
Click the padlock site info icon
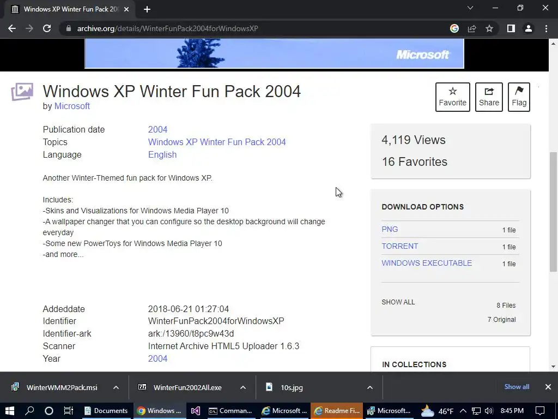(68, 28)
